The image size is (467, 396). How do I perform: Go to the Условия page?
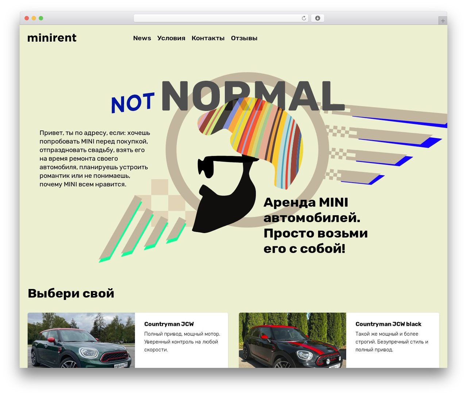(x=171, y=38)
